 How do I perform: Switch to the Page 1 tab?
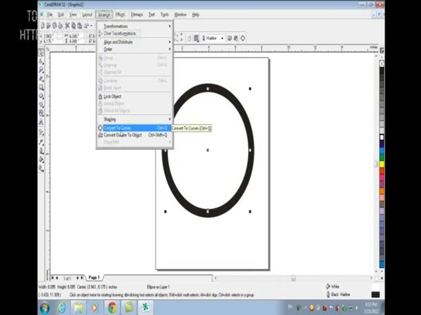pos(94,277)
